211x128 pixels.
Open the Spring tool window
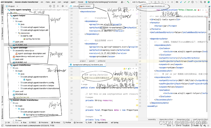click(x=115, y=123)
